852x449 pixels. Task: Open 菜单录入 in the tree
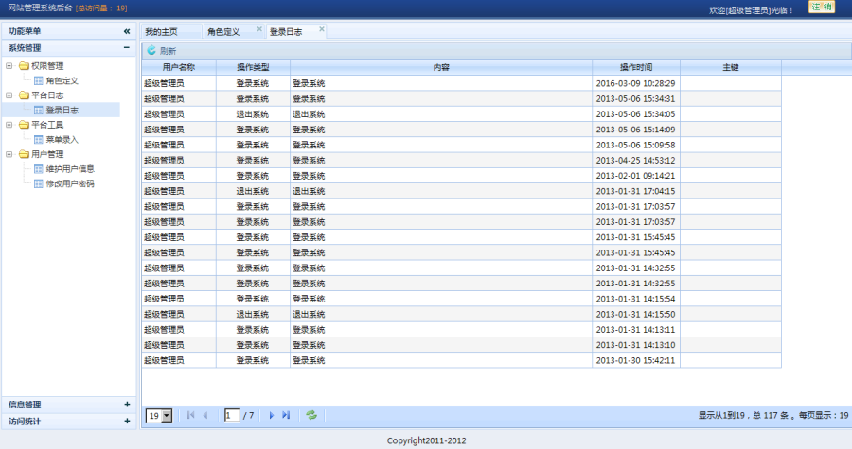coord(62,139)
